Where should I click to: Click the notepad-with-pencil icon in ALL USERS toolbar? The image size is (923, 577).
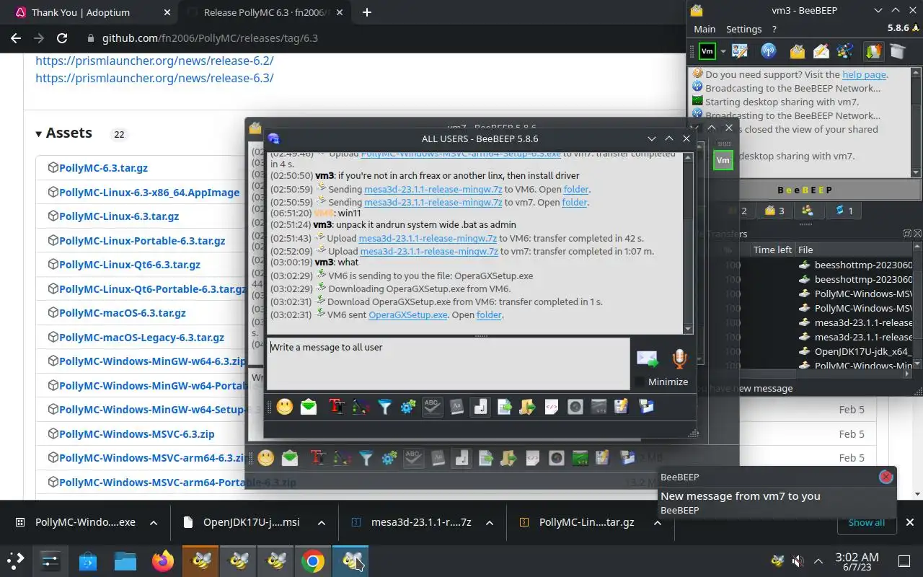coord(622,407)
